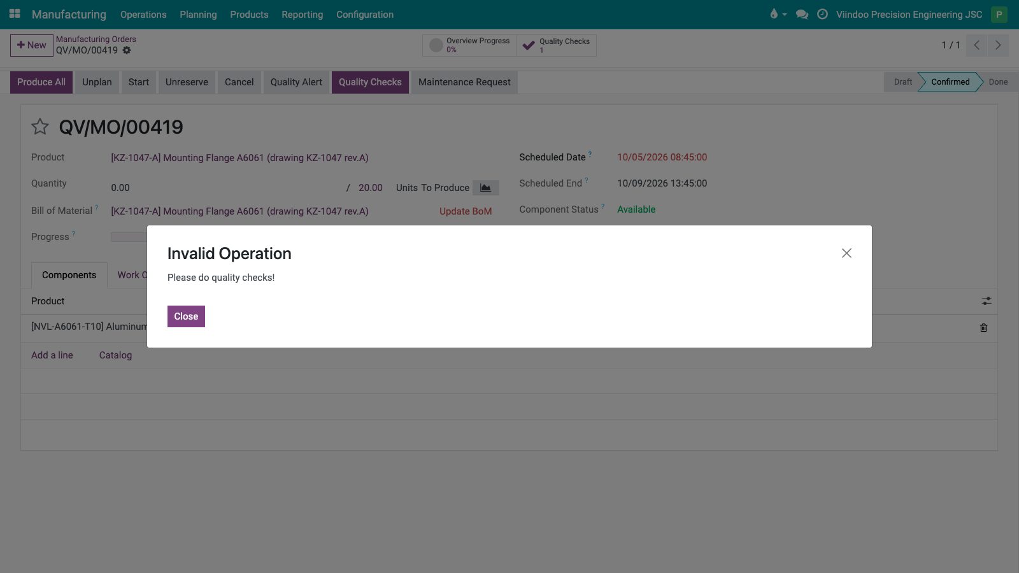Dismiss the Invalid Operation dialog with X

tap(846, 253)
